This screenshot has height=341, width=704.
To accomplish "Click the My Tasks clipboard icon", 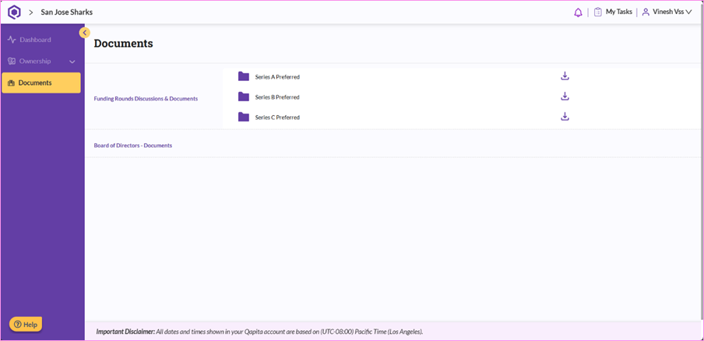I will 597,12.
